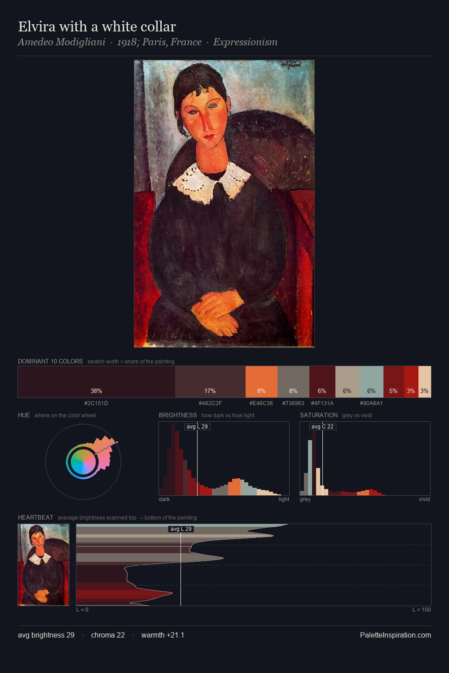Click the 'L = 0' axis label

pyautogui.click(x=82, y=610)
